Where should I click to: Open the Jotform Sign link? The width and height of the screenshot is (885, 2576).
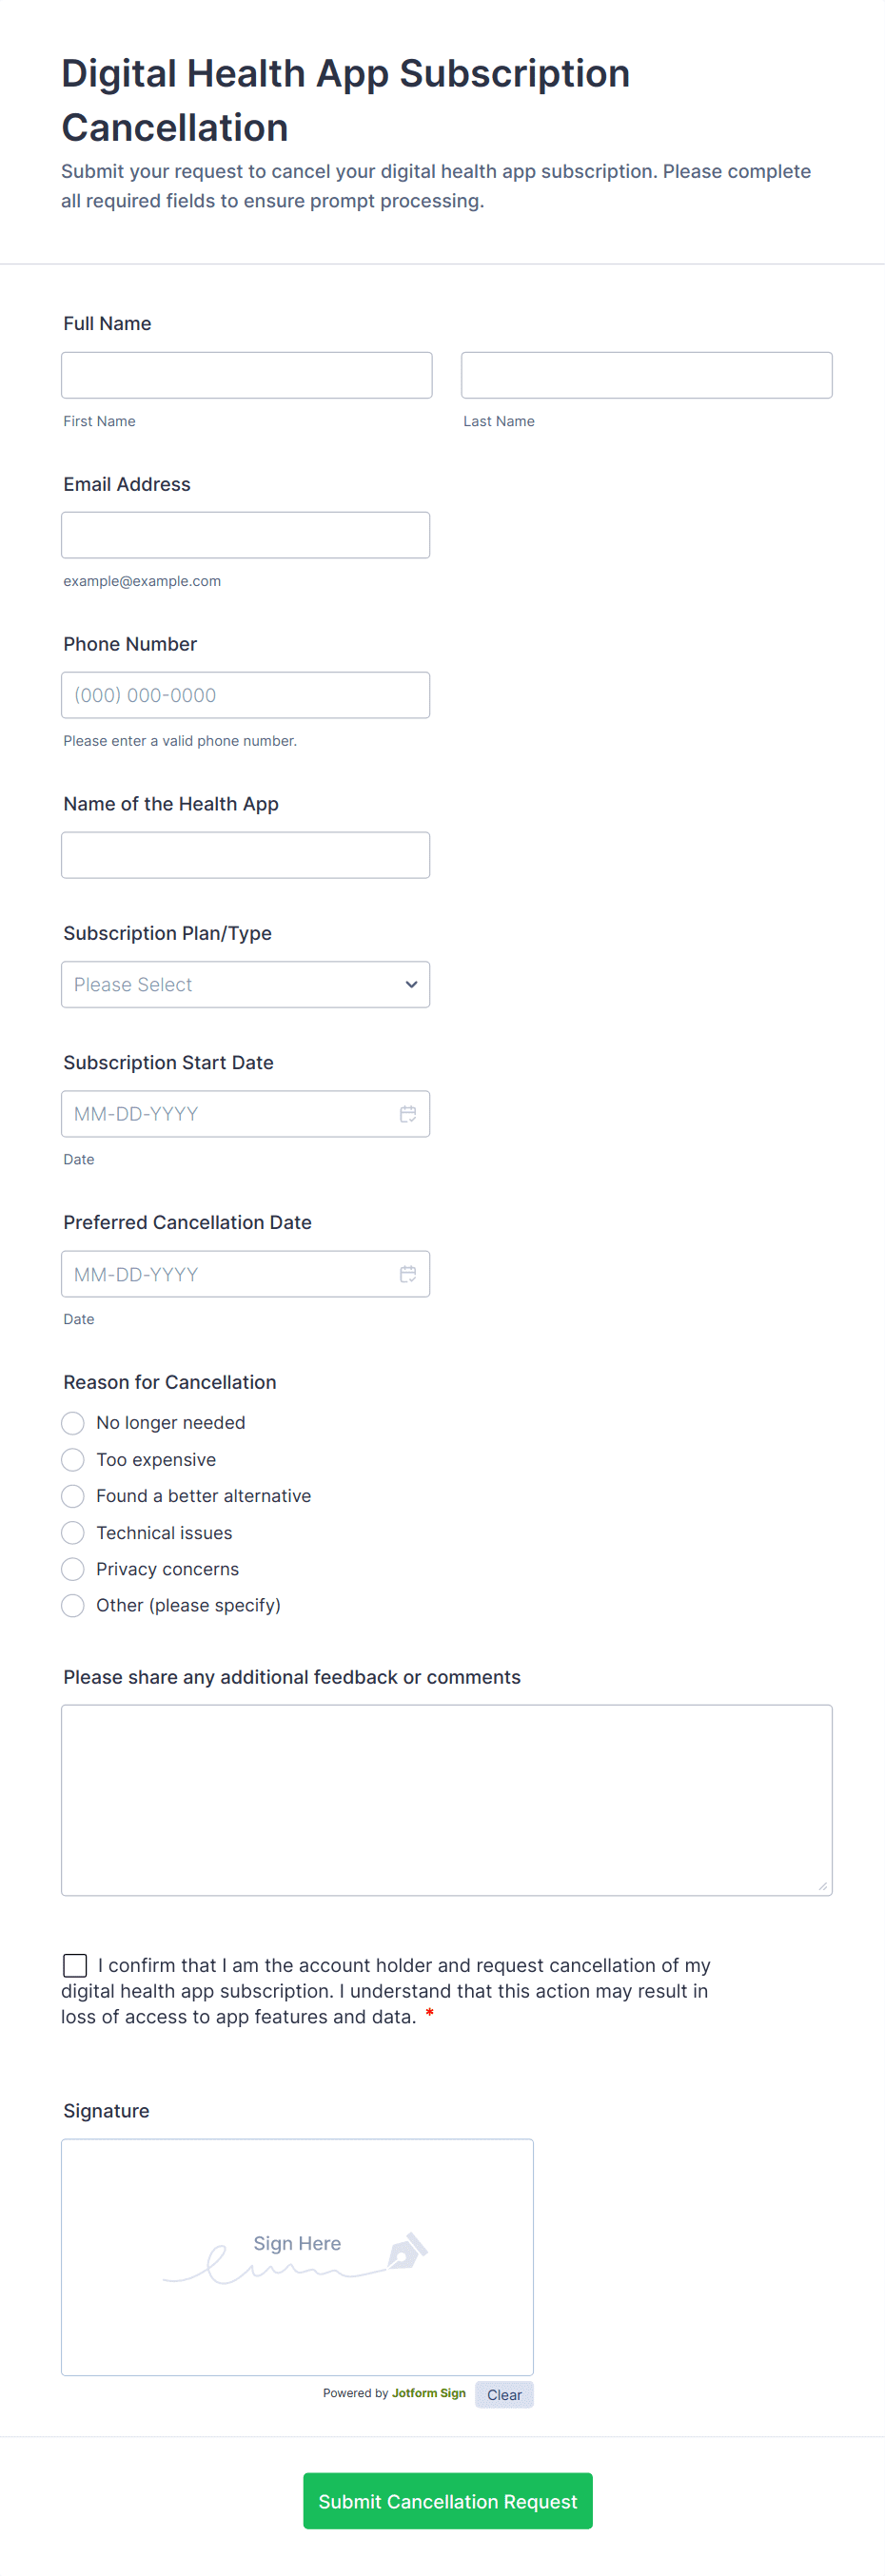[x=428, y=2393]
